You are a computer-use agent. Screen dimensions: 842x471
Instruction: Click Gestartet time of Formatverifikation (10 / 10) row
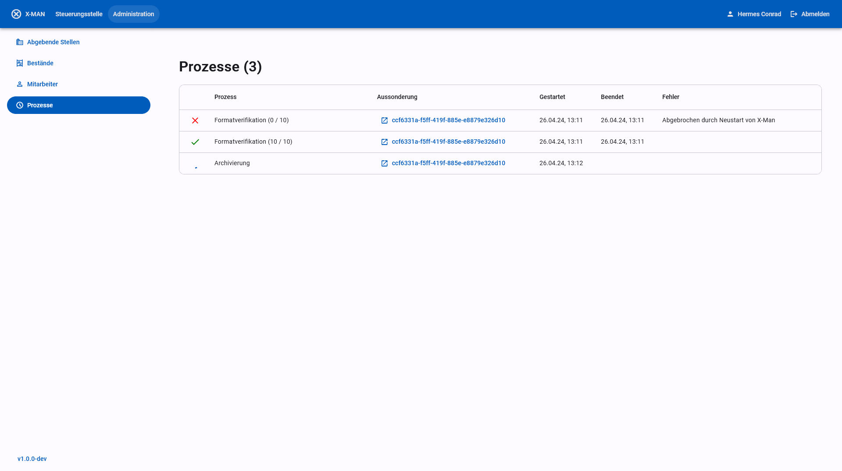click(x=561, y=142)
